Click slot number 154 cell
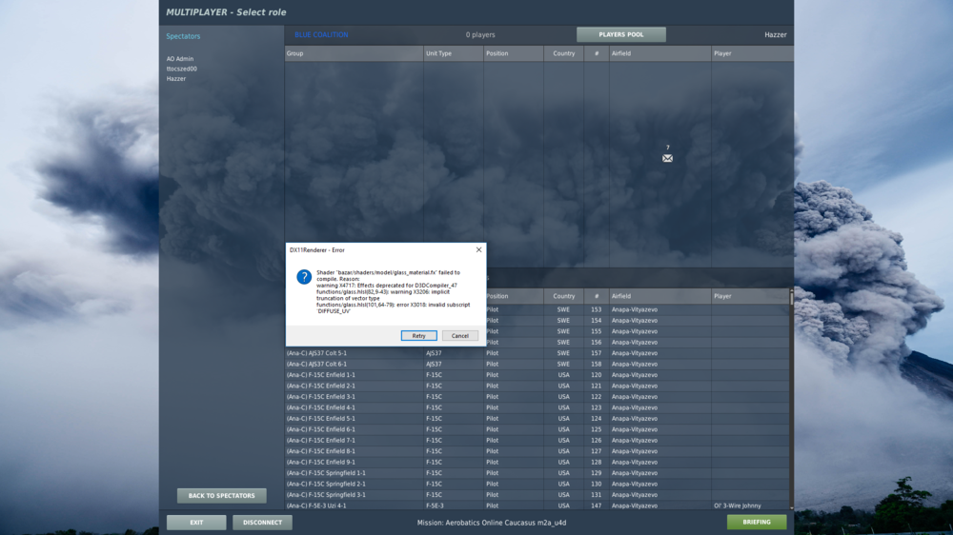 click(597, 321)
